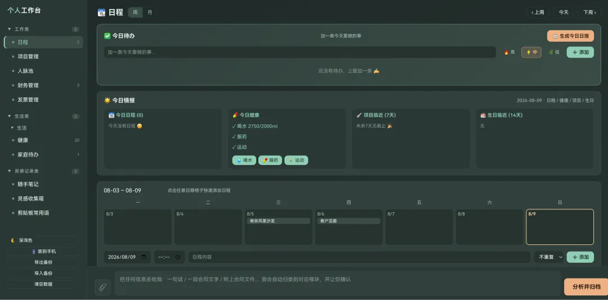
Task: Collapse the 灵感记录类 section
Action: (x=10, y=171)
